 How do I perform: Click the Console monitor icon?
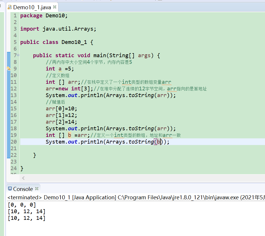pos(10,189)
